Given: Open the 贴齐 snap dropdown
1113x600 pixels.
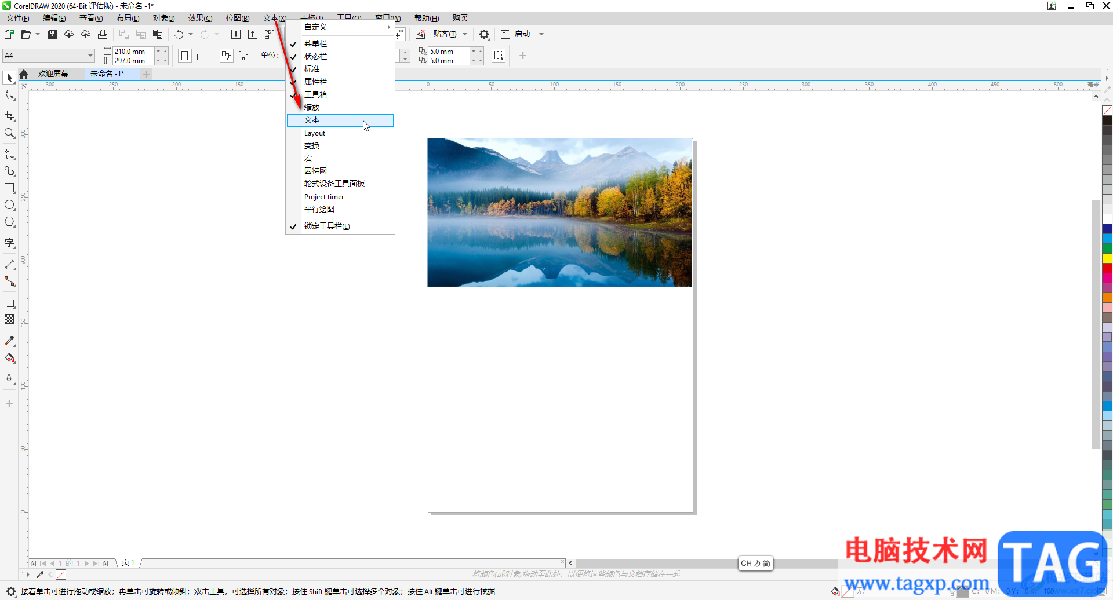Looking at the screenshot, I should (x=465, y=34).
